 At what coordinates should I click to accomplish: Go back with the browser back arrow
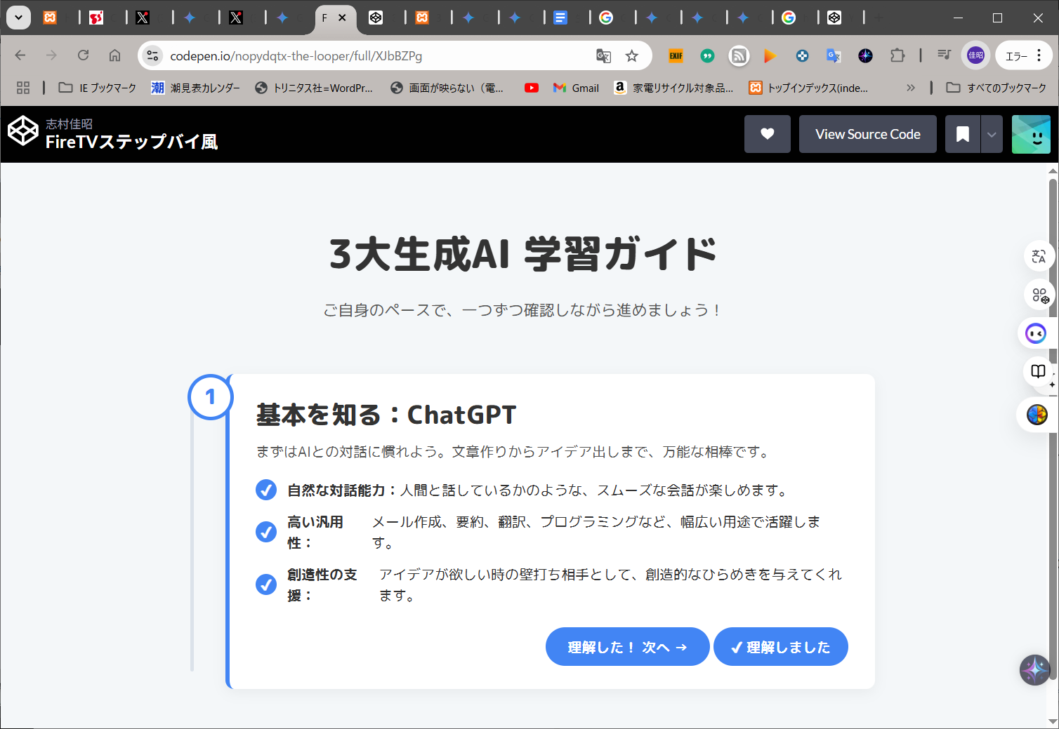tap(20, 55)
